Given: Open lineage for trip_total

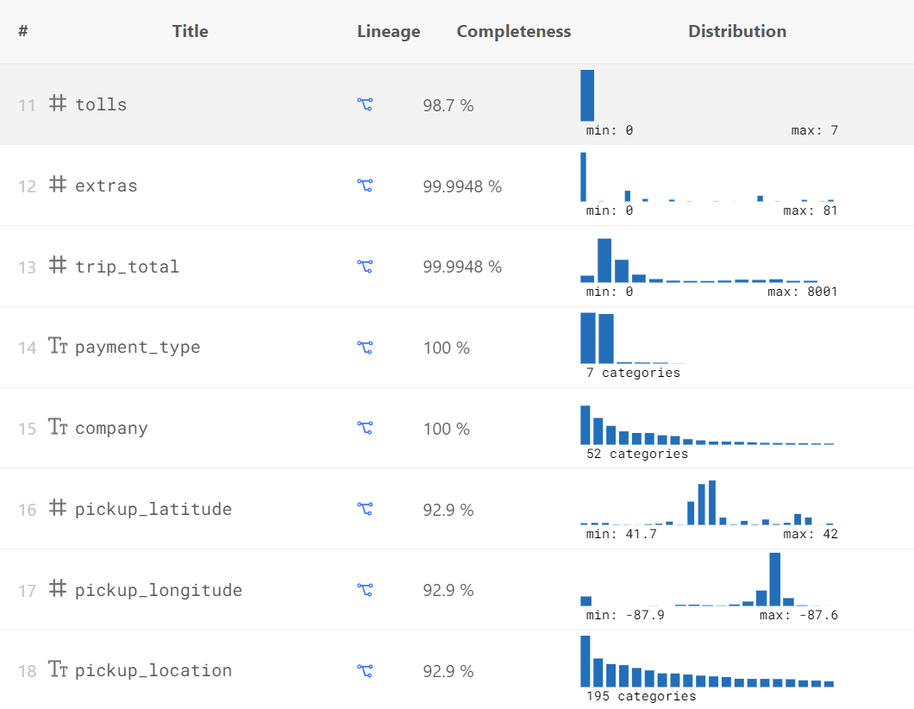Looking at the screenshot, I should (365, 267).
